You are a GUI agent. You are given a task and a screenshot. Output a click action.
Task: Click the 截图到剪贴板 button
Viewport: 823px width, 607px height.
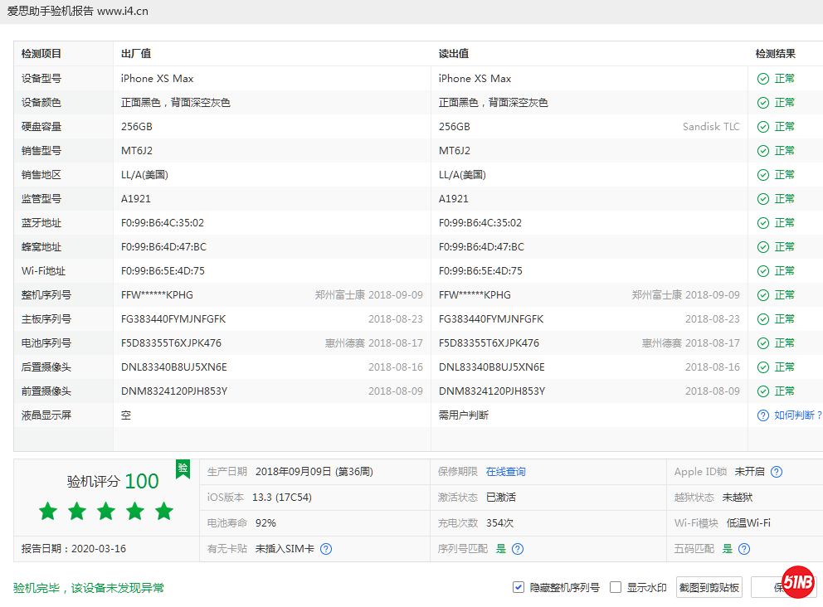tap(709, 587)
